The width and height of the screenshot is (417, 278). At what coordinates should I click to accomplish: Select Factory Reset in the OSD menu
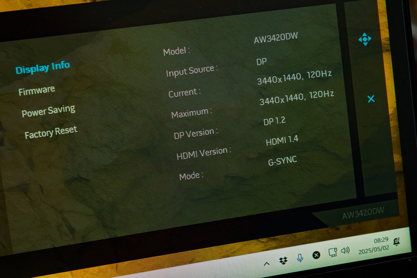(51, 132)
